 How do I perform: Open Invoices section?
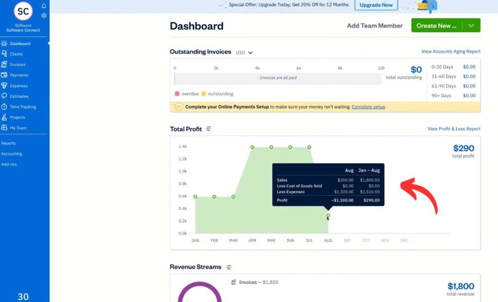pyautogui.click(x=18, y=65)
